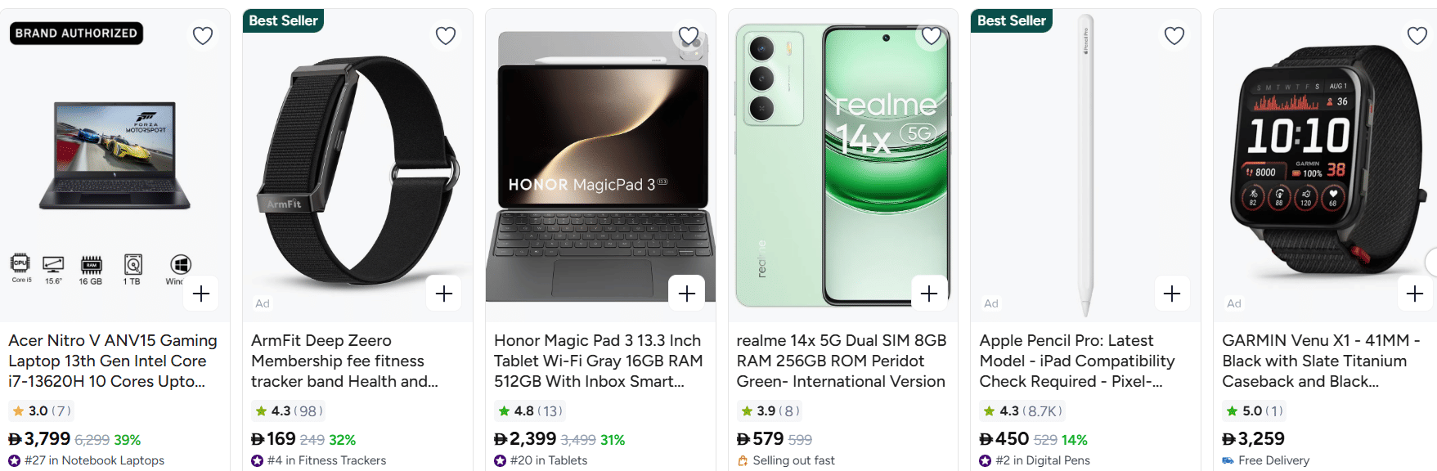Click heart icon on realme 14x phone
The width and height of the screenshot is (1437, 471).
pos(932,36)
